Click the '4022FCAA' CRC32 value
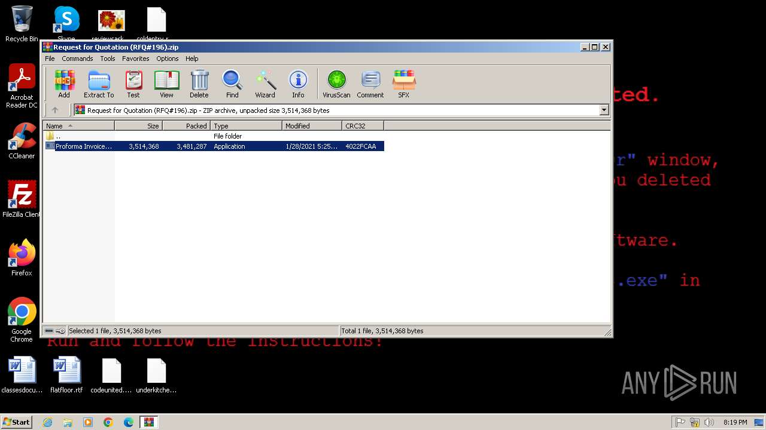Image resolution: width=766 pixels, height=430 pixels. coord(360,146)
